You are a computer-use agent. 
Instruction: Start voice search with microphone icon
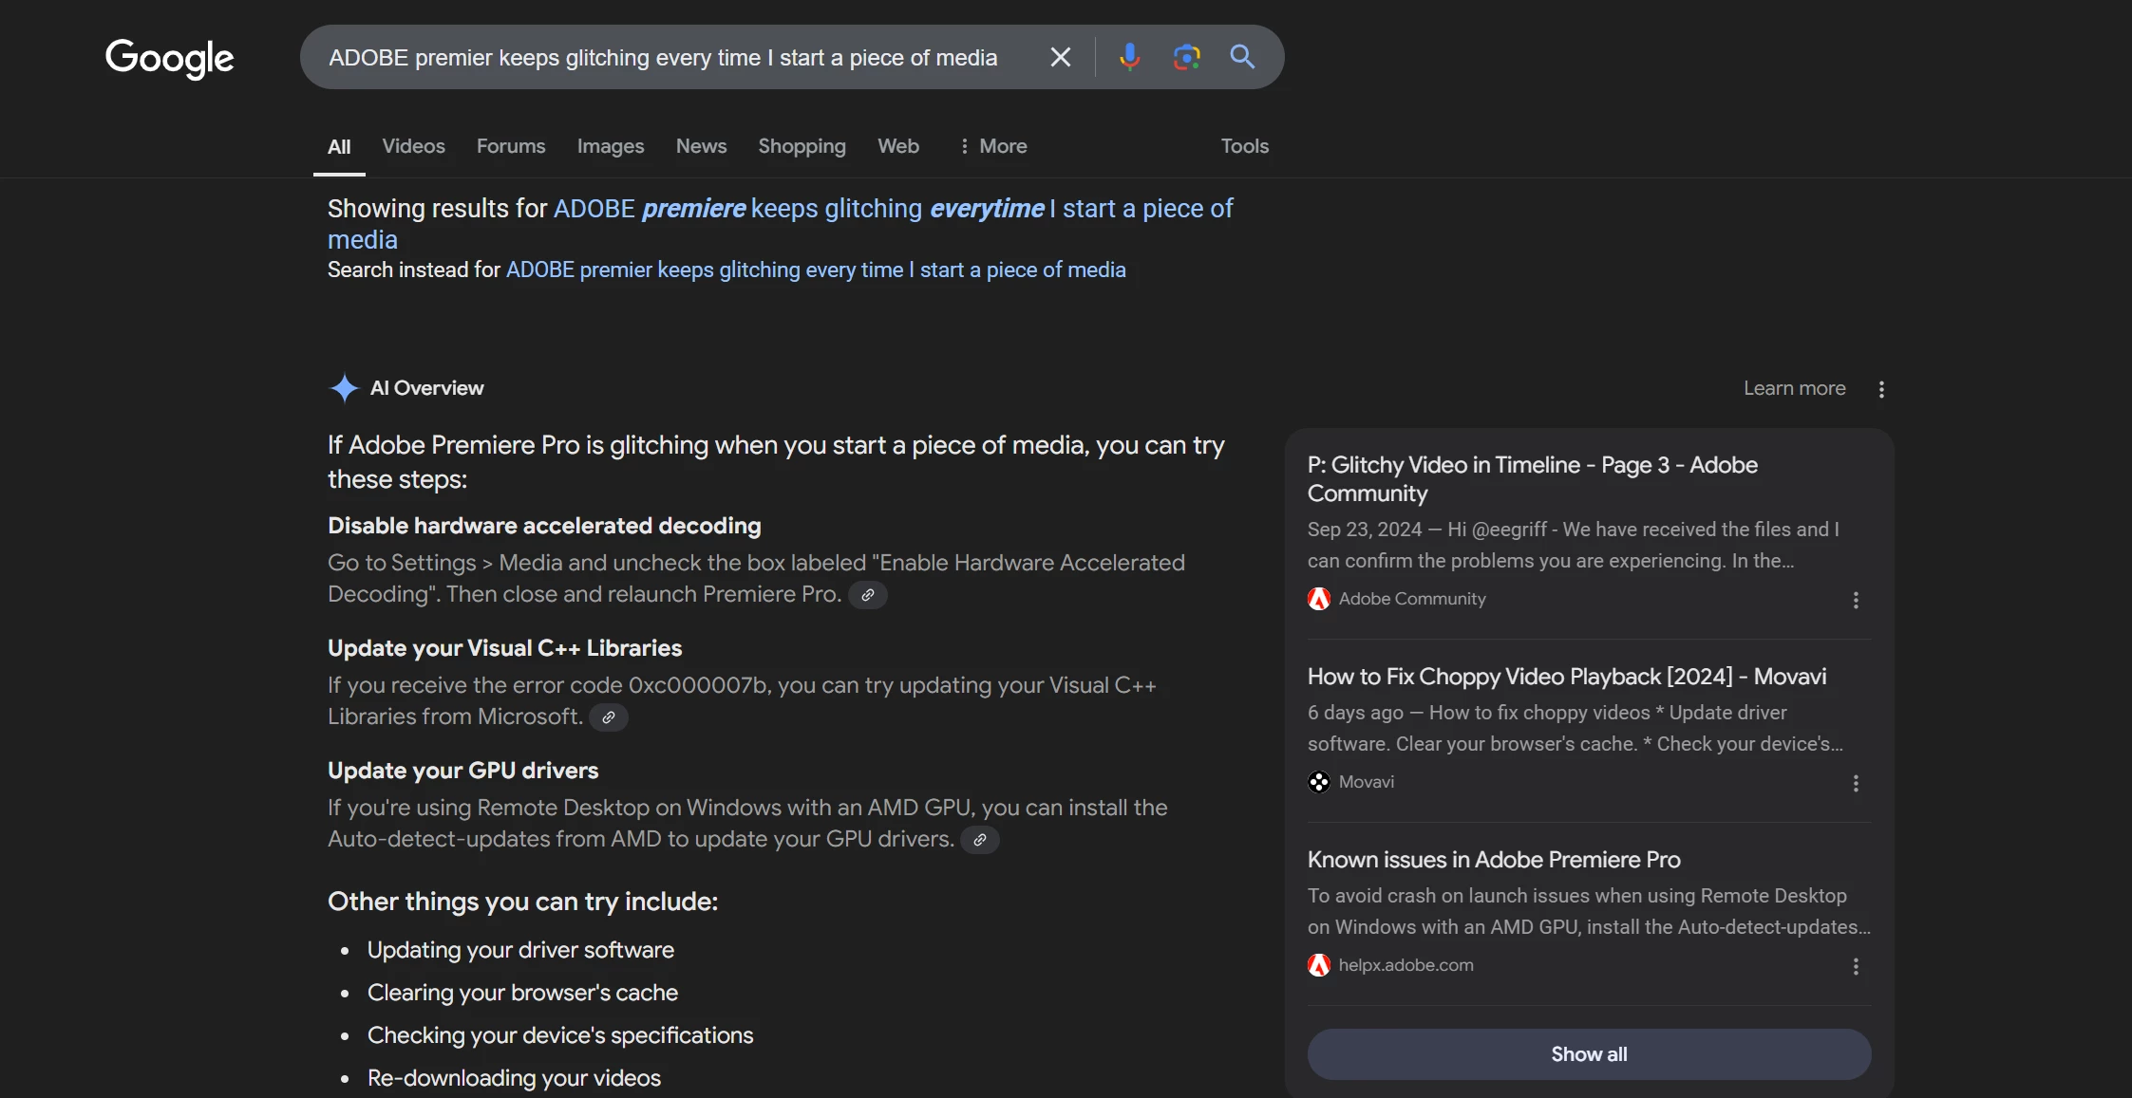click(x=1129, y=58)
